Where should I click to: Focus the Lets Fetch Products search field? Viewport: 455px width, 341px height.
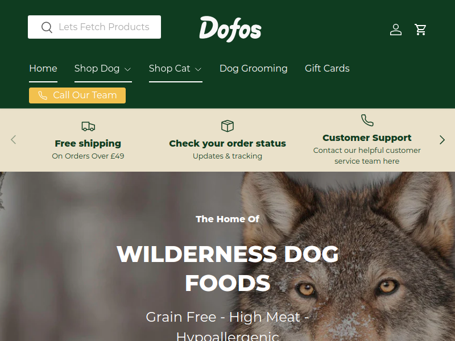[94, 27]
